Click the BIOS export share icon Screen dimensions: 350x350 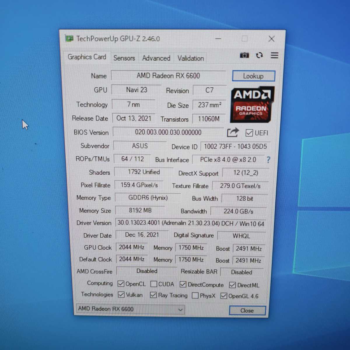click(233, 132)
